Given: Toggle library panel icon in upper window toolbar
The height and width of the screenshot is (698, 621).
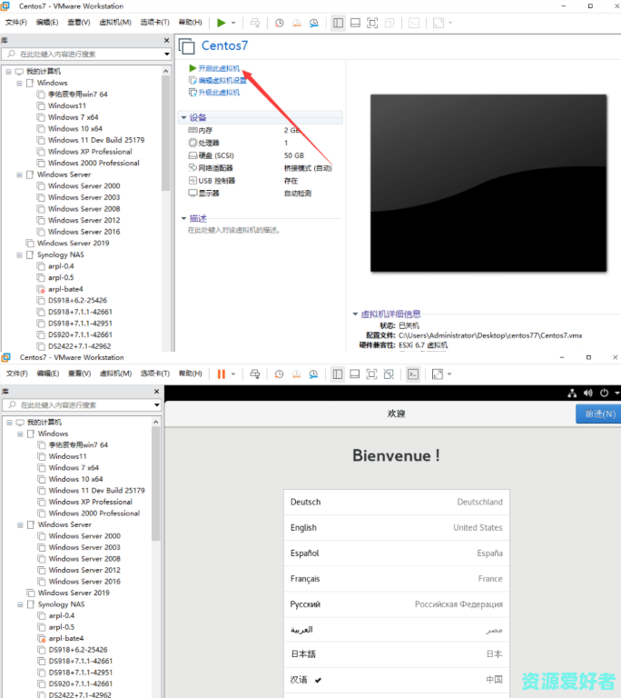Looking at the screenshot, I should (x=338, y=23).
